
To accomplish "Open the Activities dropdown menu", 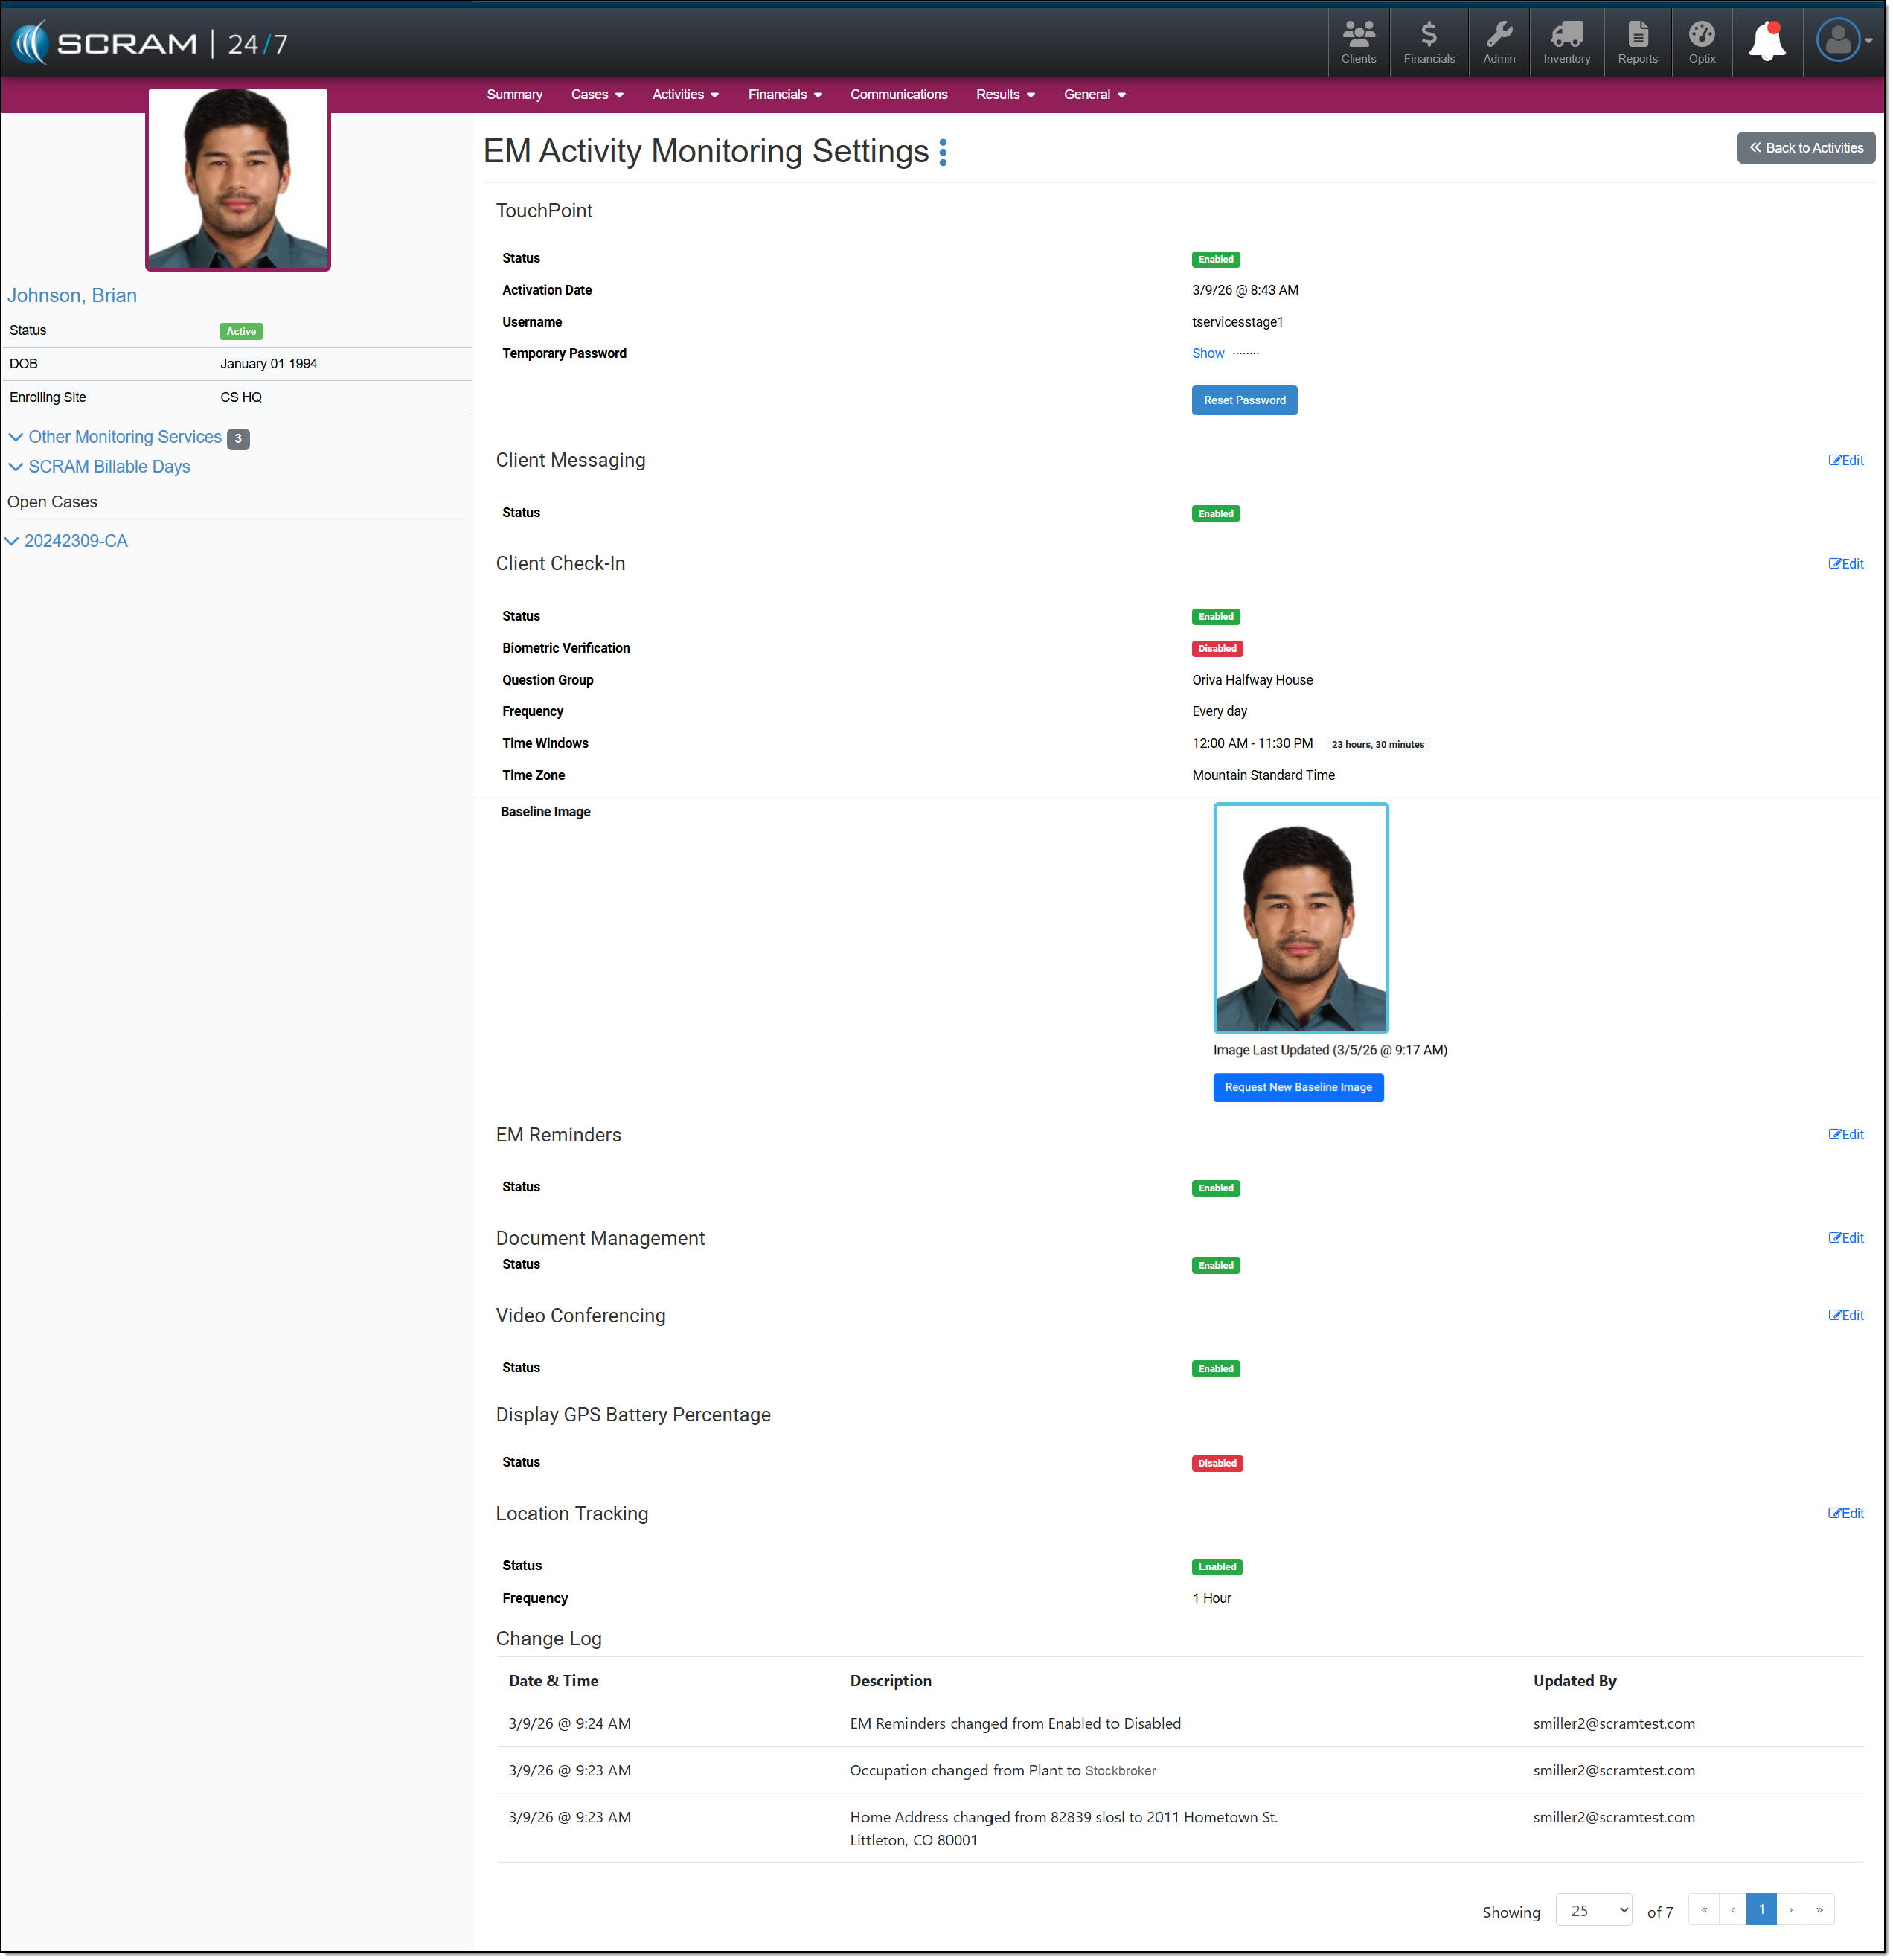I will pyautogui.click(x=685, y=95).
